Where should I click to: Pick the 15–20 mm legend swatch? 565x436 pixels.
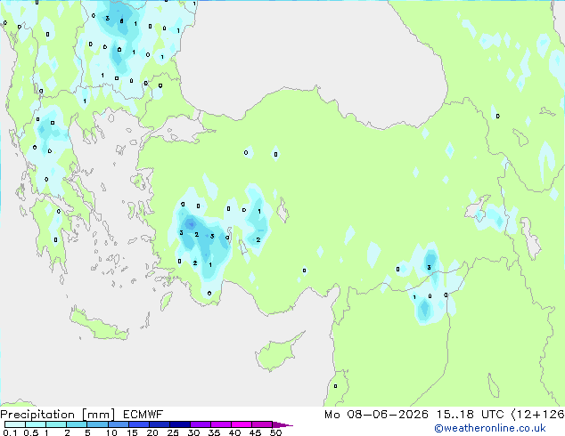[x=138, y=424]
